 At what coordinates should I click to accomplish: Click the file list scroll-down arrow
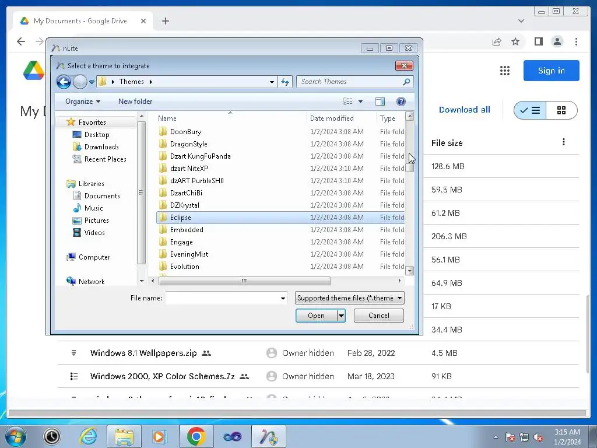pyautogui.click(x=410, y=271)
